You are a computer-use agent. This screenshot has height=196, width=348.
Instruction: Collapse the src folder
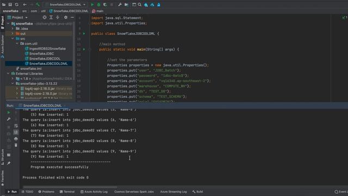[13, 39]
